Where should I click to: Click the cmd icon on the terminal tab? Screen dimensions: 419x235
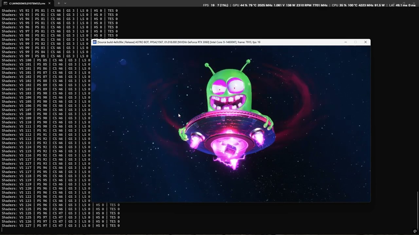(x=5, y=3)
